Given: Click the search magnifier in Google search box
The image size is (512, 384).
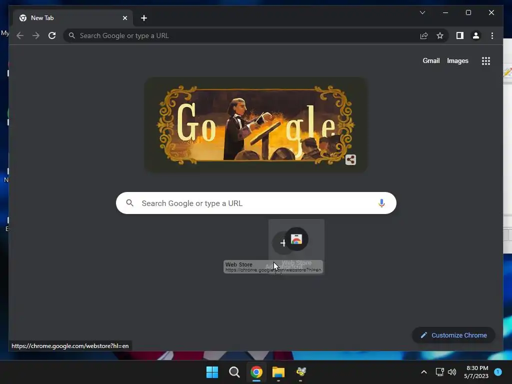Looking at the screenshot, I should click(x=129, y=203).
